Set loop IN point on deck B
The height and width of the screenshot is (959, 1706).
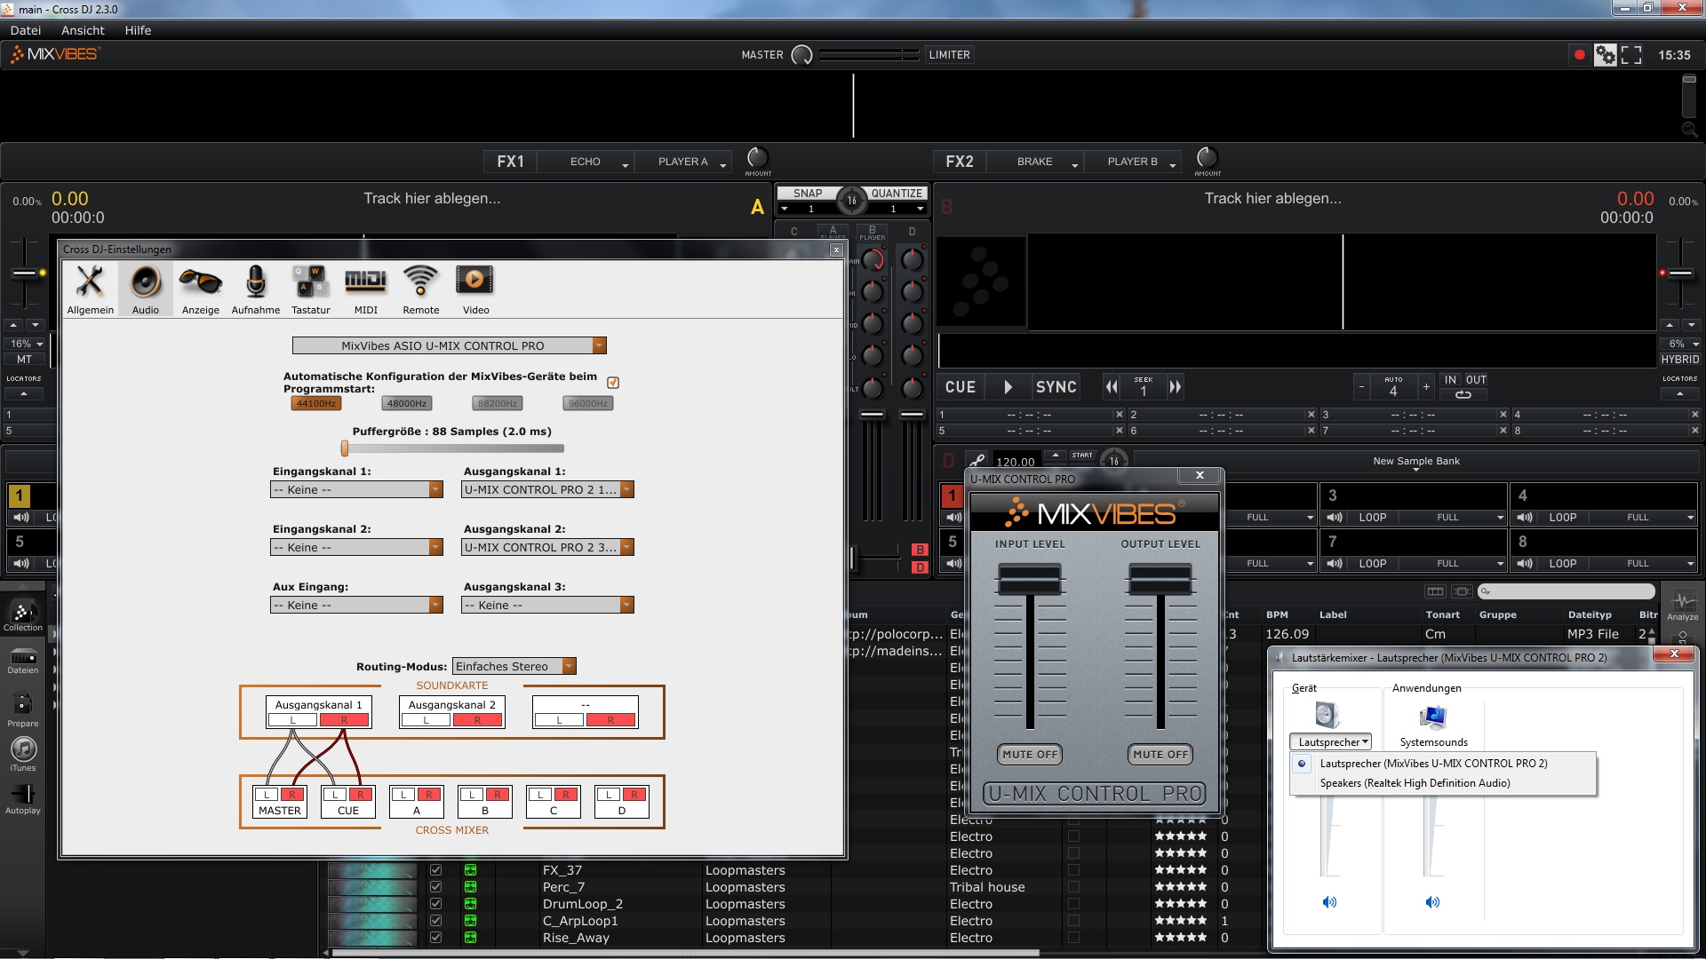[1450, 379]
